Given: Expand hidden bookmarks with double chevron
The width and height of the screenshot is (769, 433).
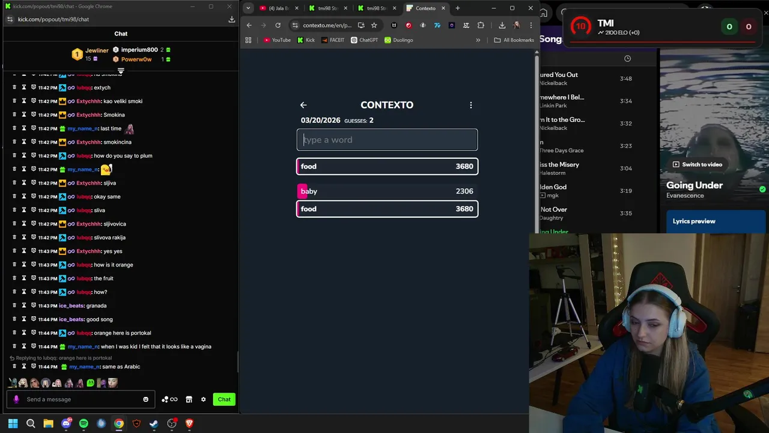Looking at the screenshot, I should point(478,40).
